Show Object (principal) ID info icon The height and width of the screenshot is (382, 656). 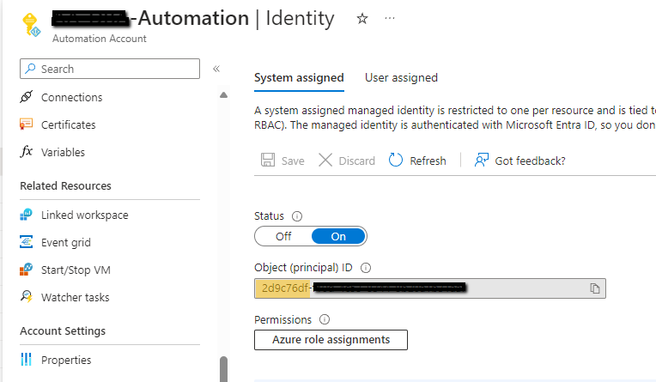[x=366, y=268]
